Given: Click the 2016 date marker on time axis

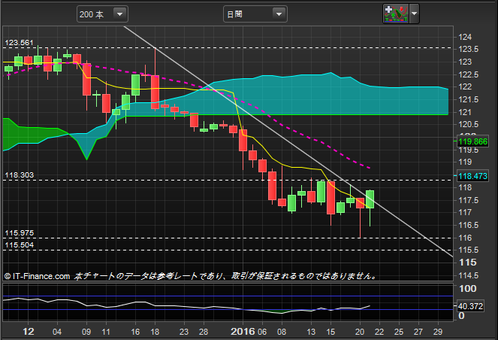Looking at the screenshot, I should coord(243,332).
